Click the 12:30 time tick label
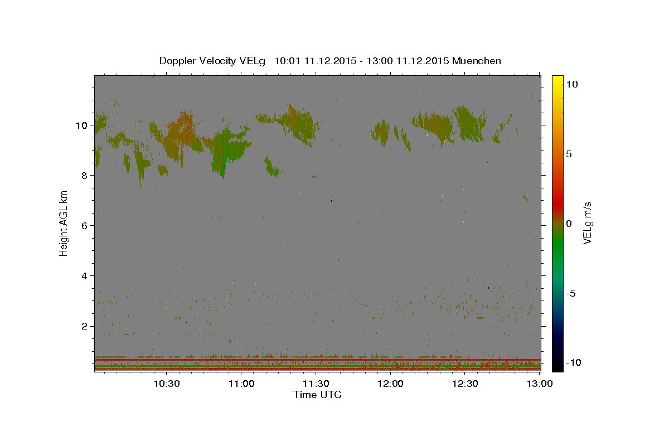The height and width of the screenshot is (446, 669). (465, 384)
